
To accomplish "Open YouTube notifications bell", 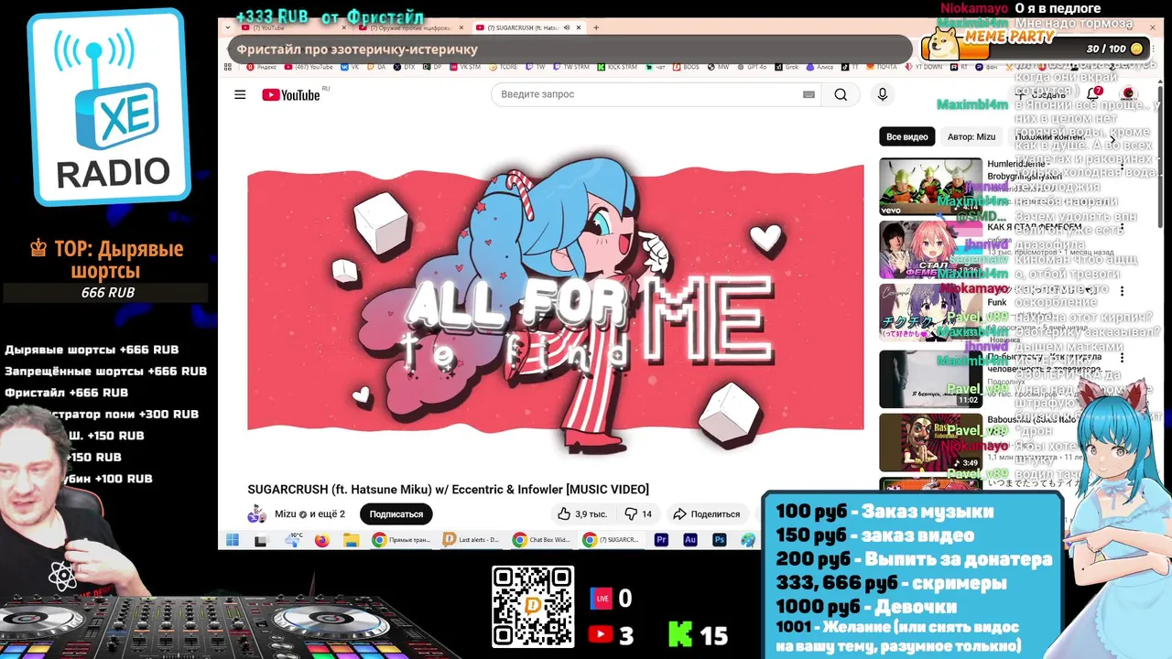I will 1093,93.
